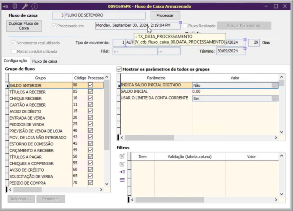Select the PEDIDOS DE VENDA group row
This screenshot has height=211, width=293.
[56, 124]
